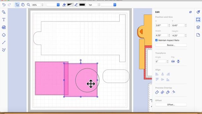Click the 1pt line weight field
Viewport: 202px width, 114px height.
[93, 5]
